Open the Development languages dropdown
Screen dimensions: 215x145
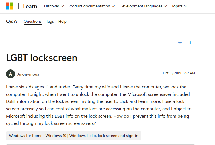point(143,6)
